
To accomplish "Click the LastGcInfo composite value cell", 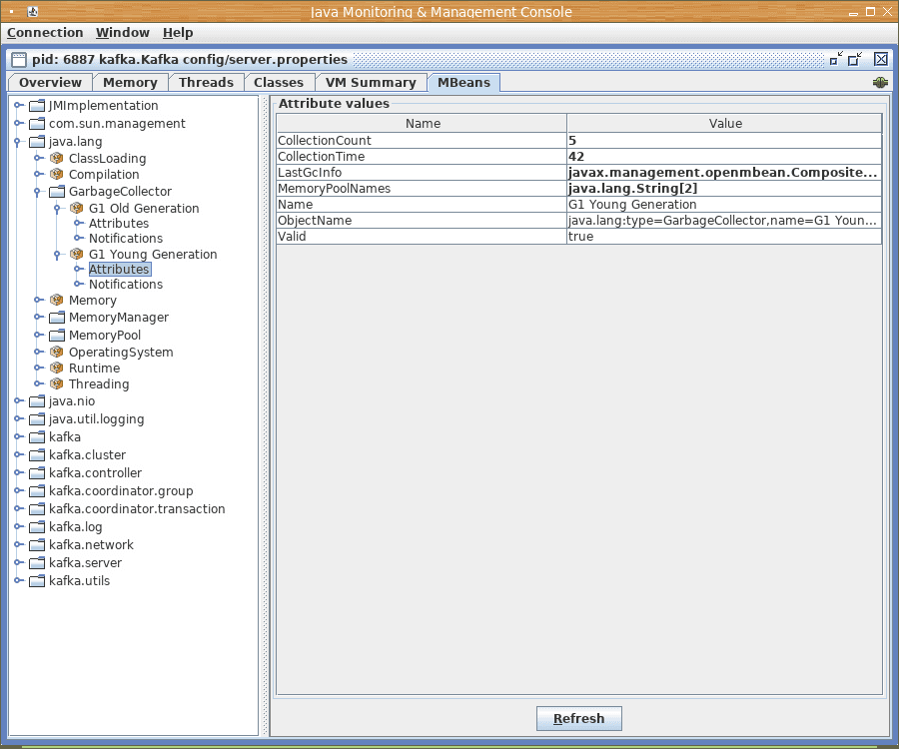I will pyautogui.click(x=724, y=173).
